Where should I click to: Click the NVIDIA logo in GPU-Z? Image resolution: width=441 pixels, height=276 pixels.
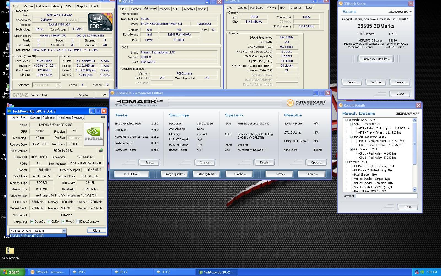(94, 134)
